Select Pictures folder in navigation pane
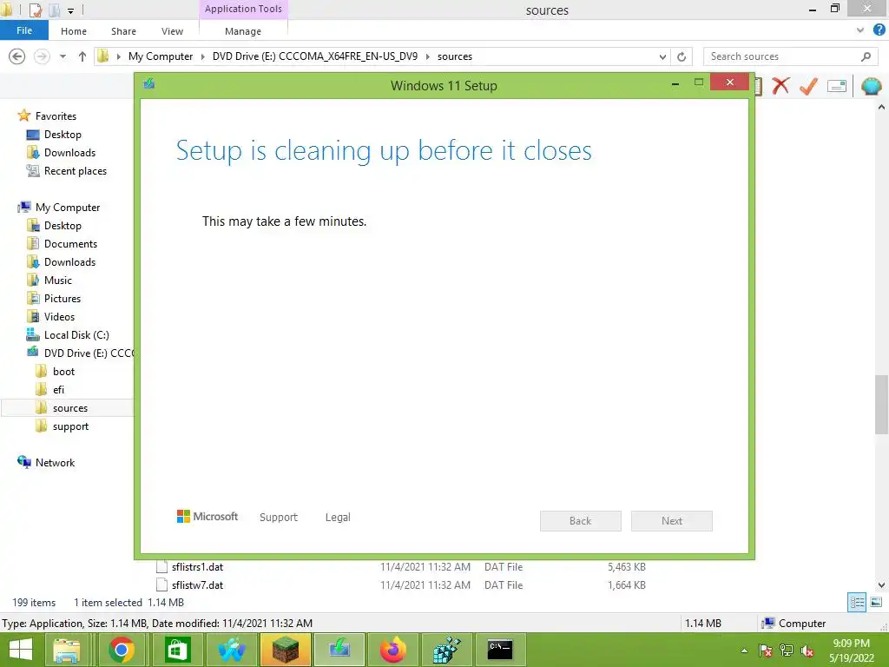The image size is (889, 667). pyautogui.click(x=63, y=299)
